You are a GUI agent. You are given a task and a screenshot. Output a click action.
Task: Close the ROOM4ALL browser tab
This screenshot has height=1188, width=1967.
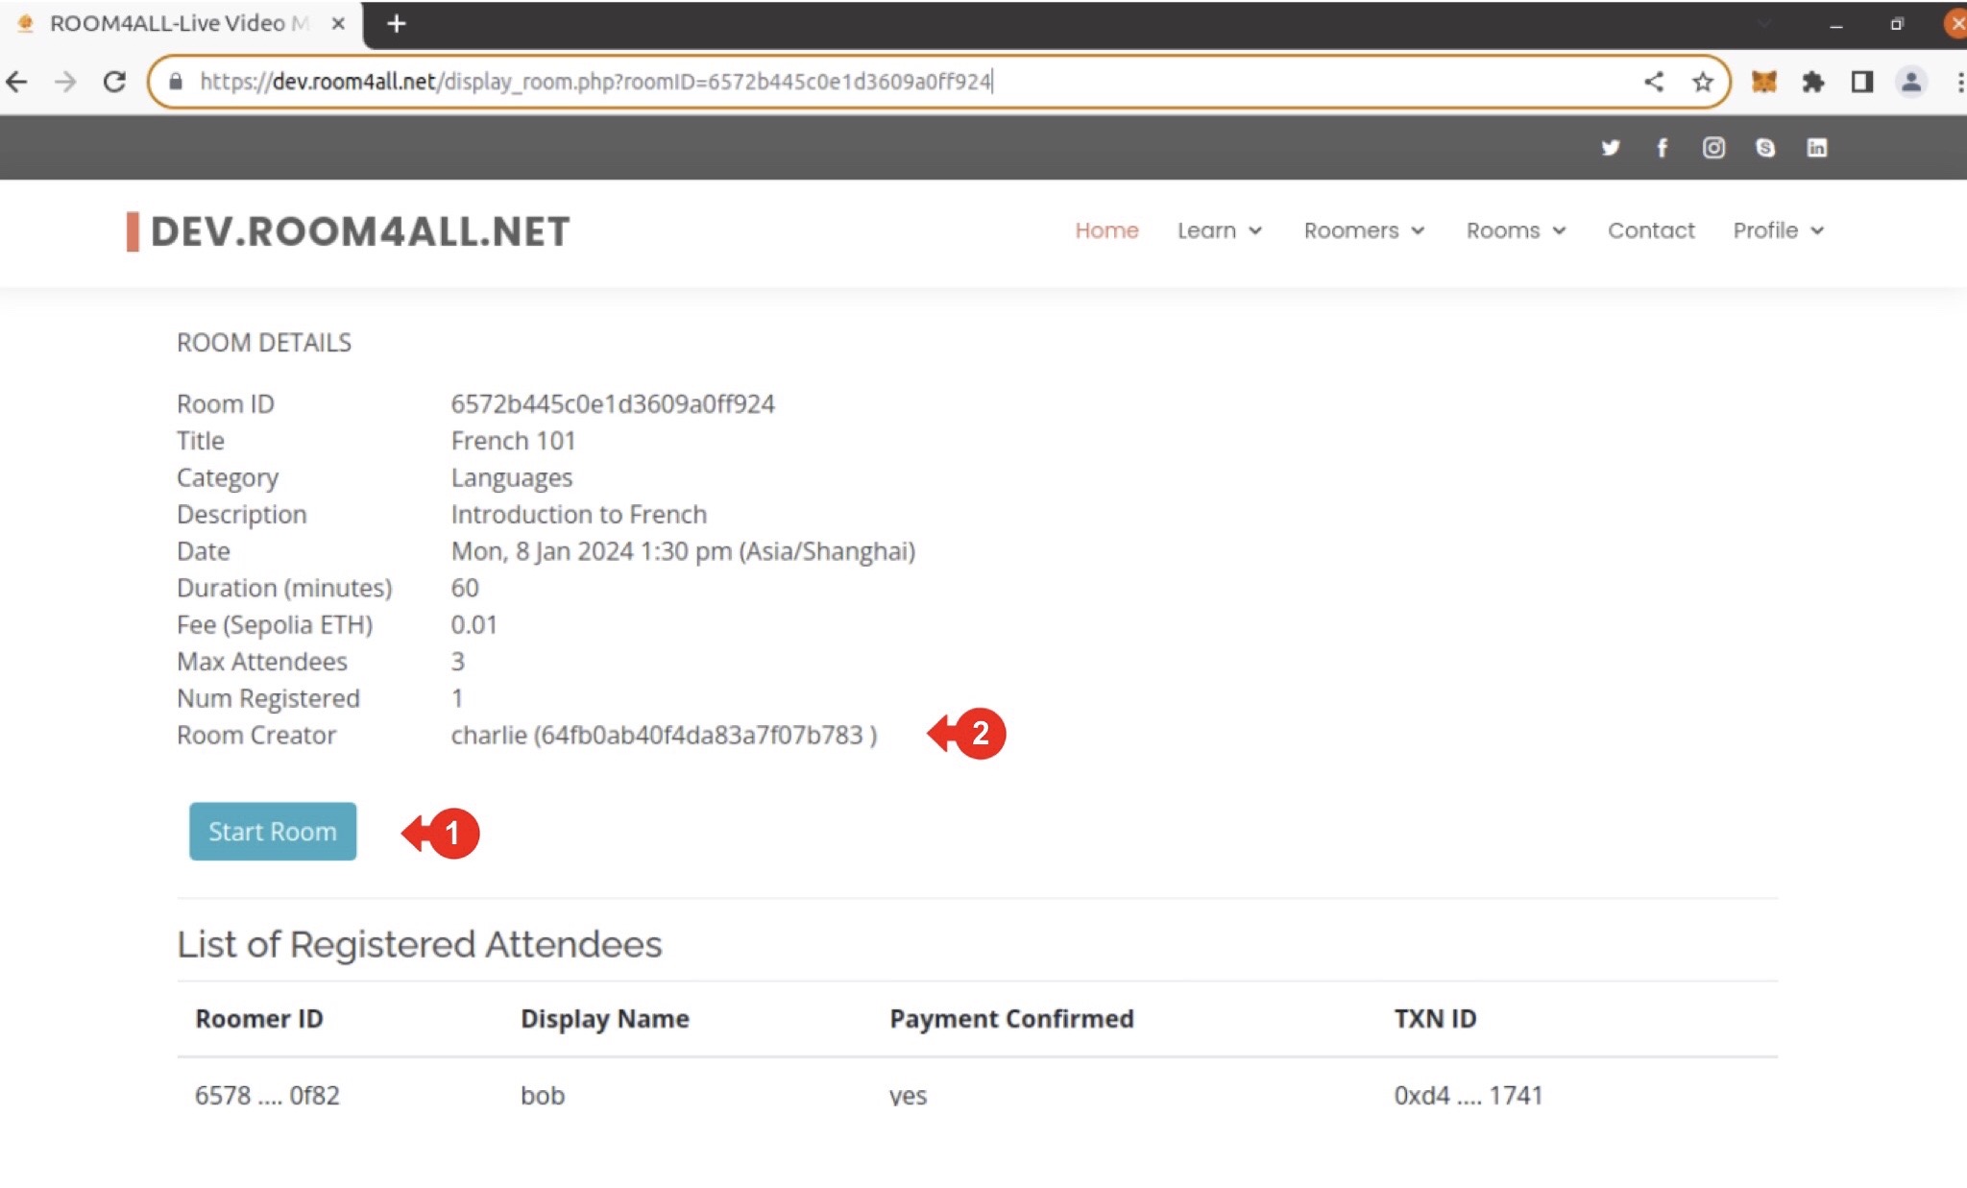coord(338,24)
